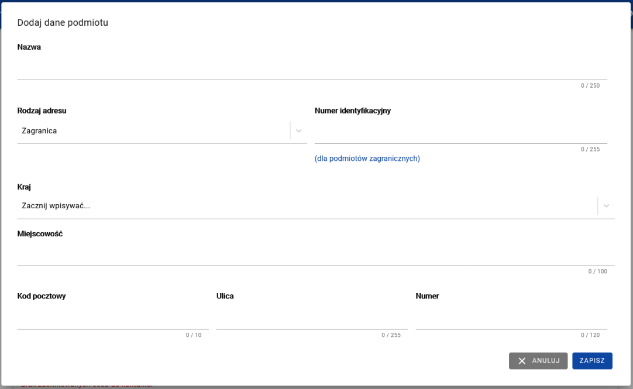Click the 'Dodaj dane podmiotu' dialog title
The height and width of the screenshot is (389, 633).
(x=63, y=23)
